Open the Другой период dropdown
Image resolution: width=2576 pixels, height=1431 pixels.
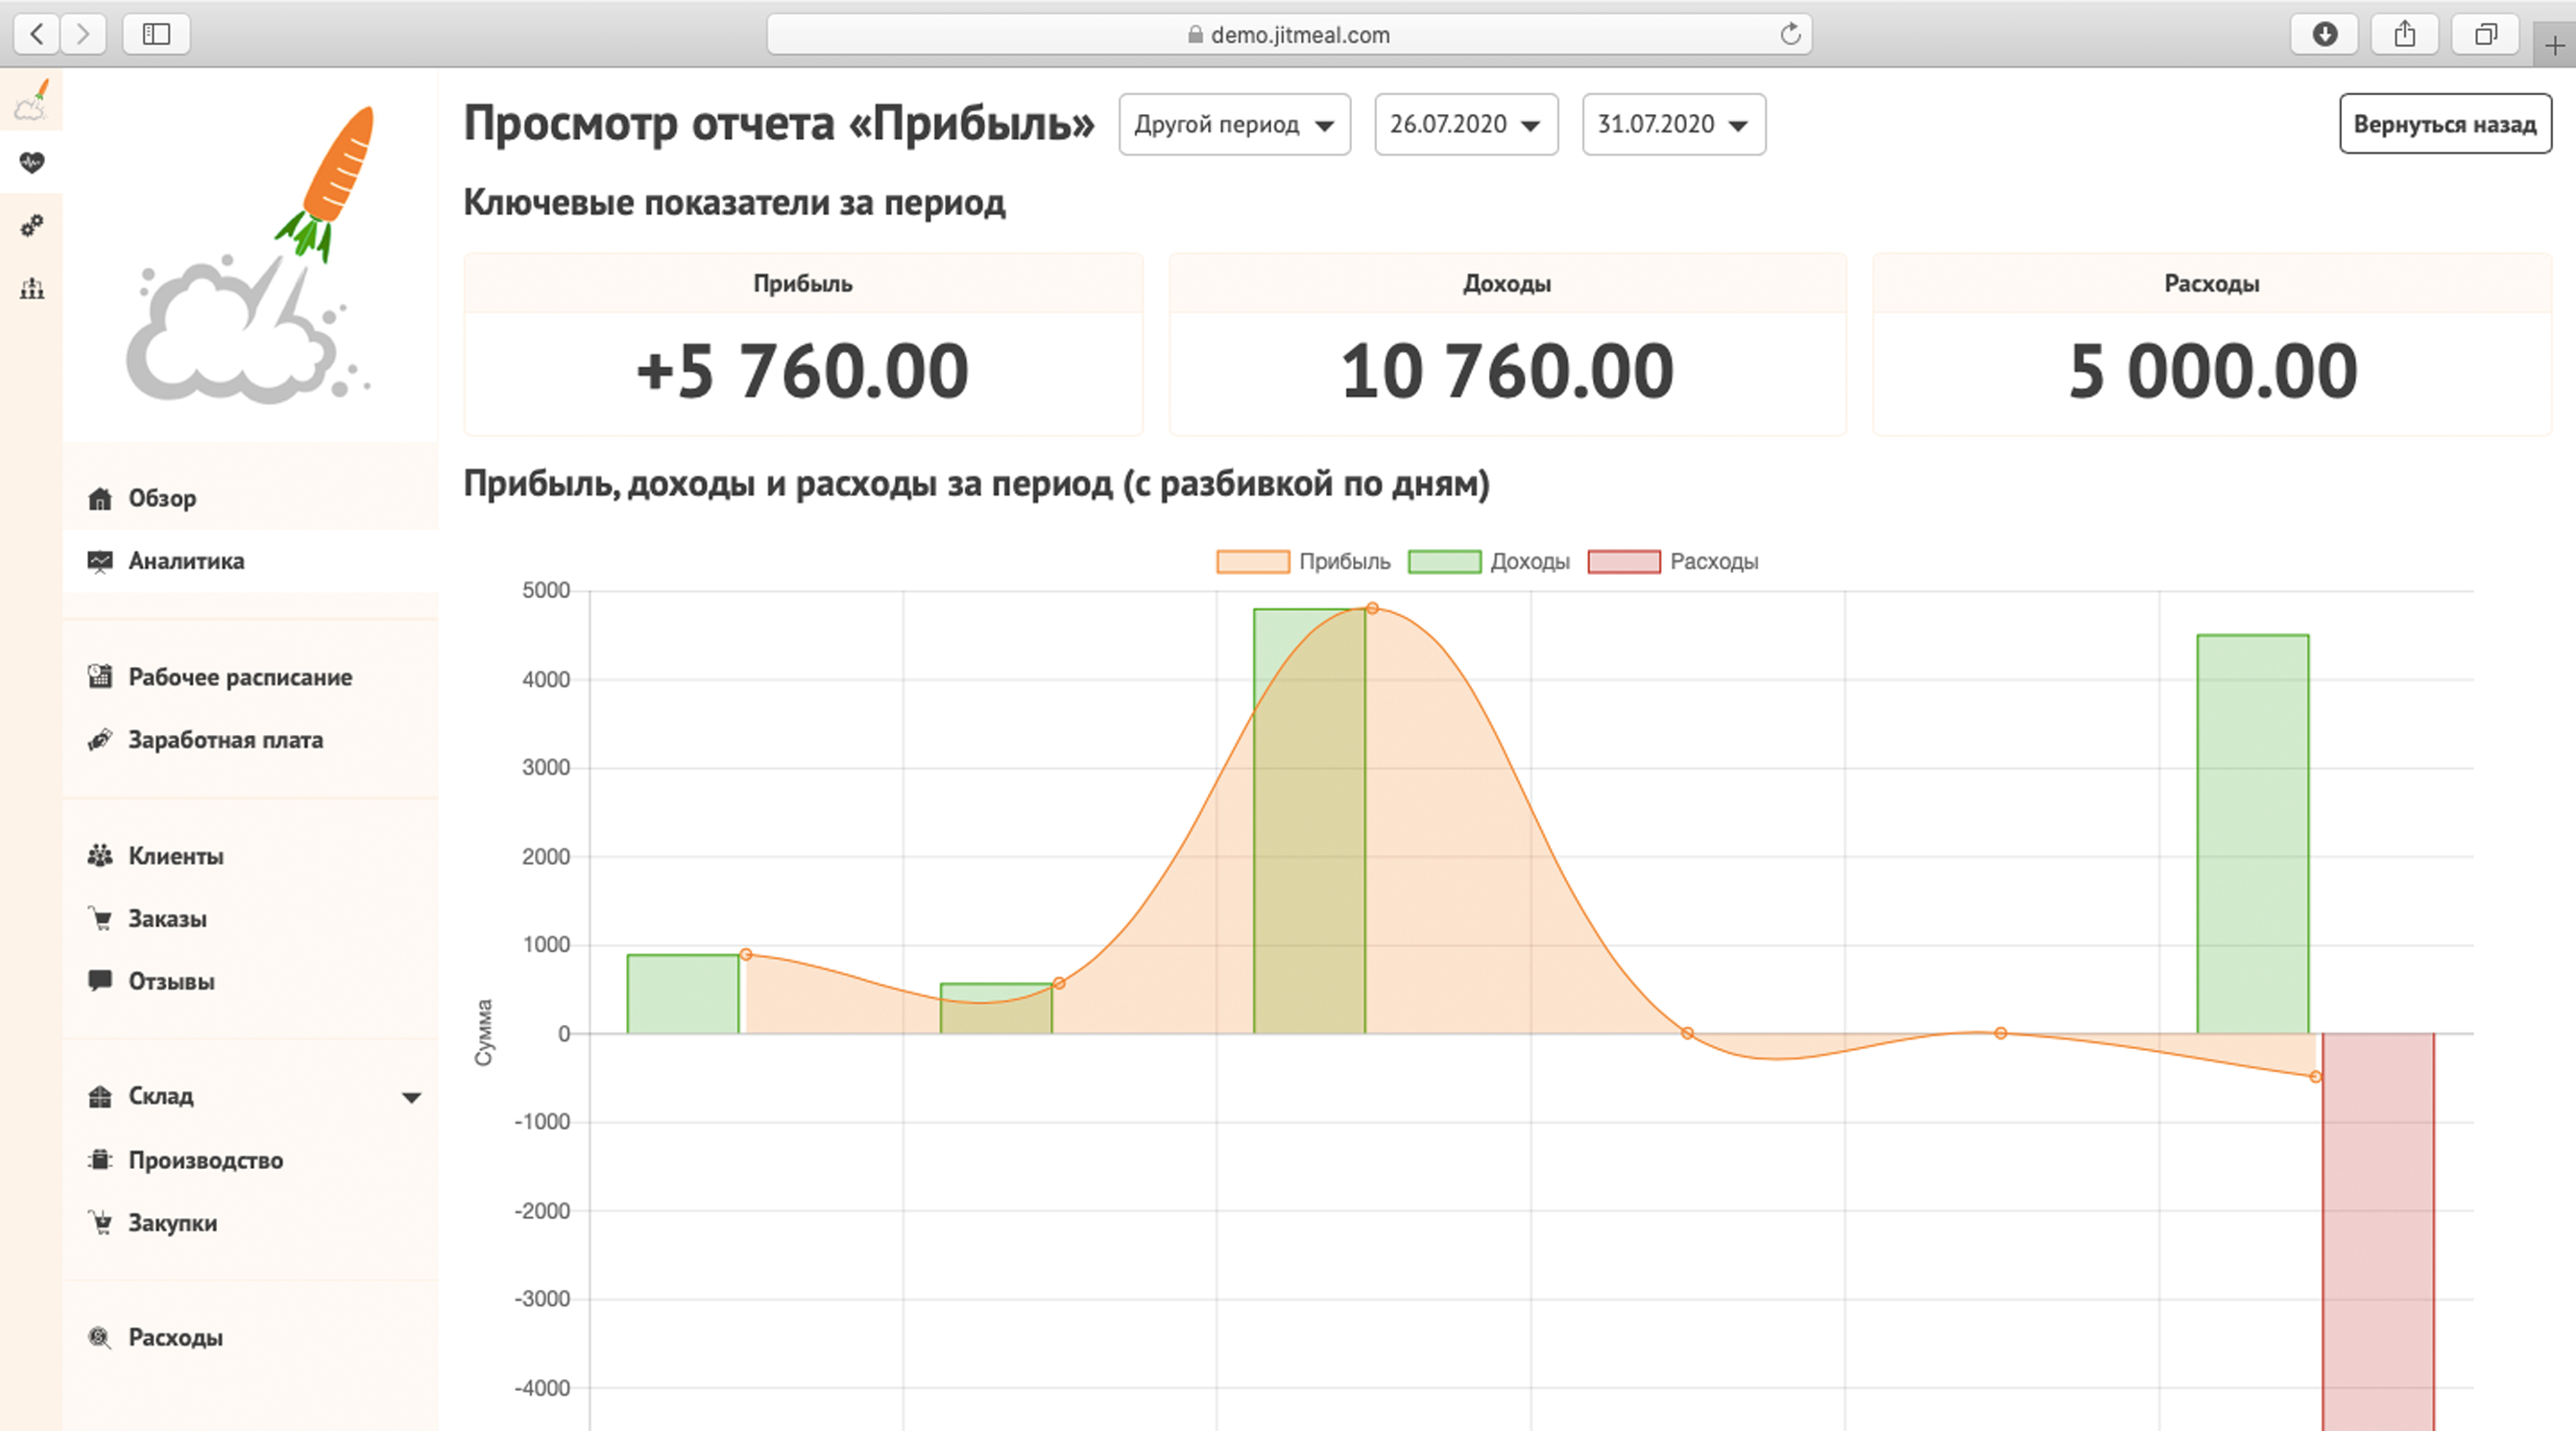point(1234,124)
